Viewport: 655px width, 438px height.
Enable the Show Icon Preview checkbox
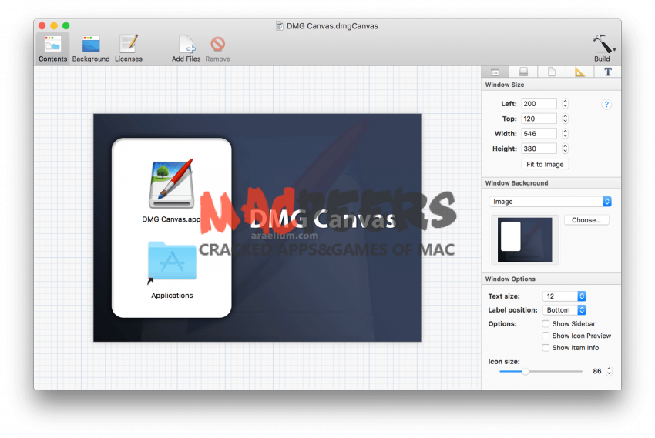tap(546, 336)
